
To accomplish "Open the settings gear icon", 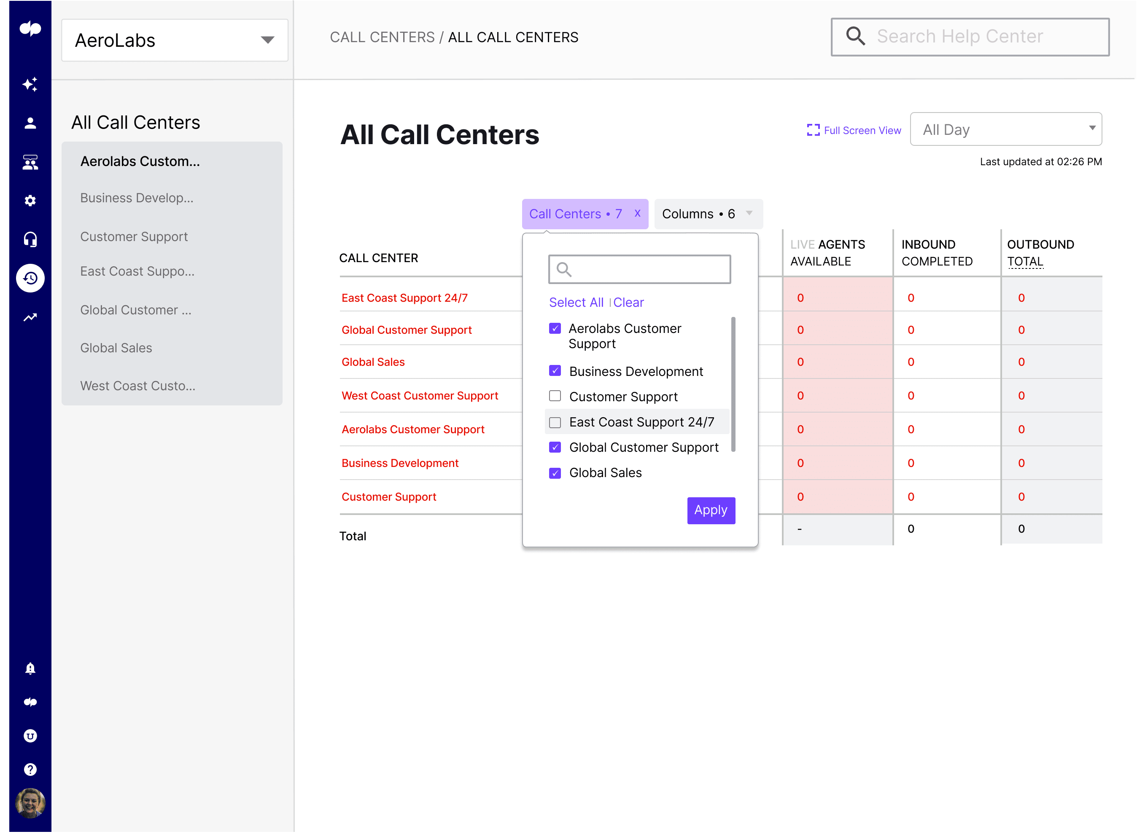I will [x=30, y=201].
